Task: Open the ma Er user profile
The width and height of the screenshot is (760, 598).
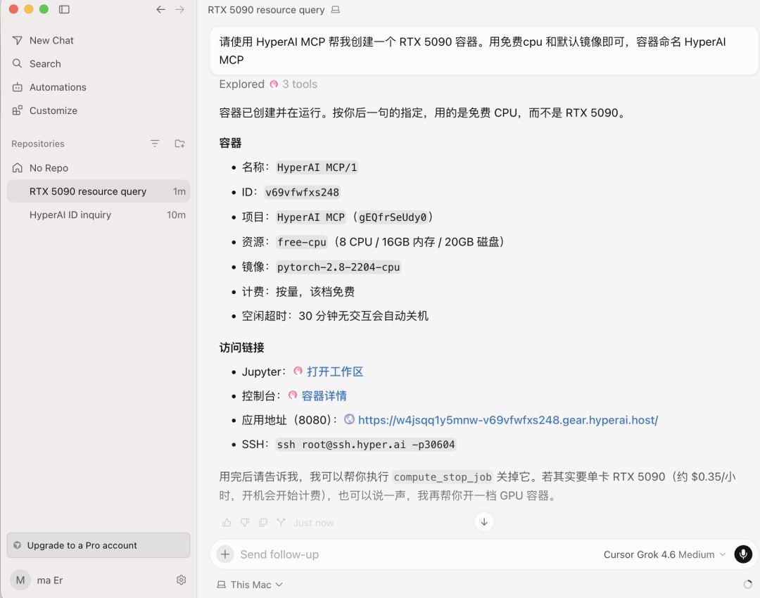Action: click(38, 580)
